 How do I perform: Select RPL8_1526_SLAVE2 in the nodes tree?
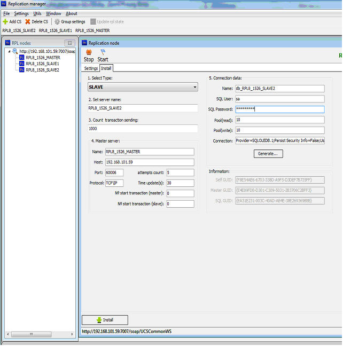(42, 70)
